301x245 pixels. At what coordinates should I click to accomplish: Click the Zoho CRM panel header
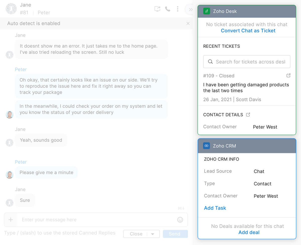pyautogui.click(x=247, y=146)
